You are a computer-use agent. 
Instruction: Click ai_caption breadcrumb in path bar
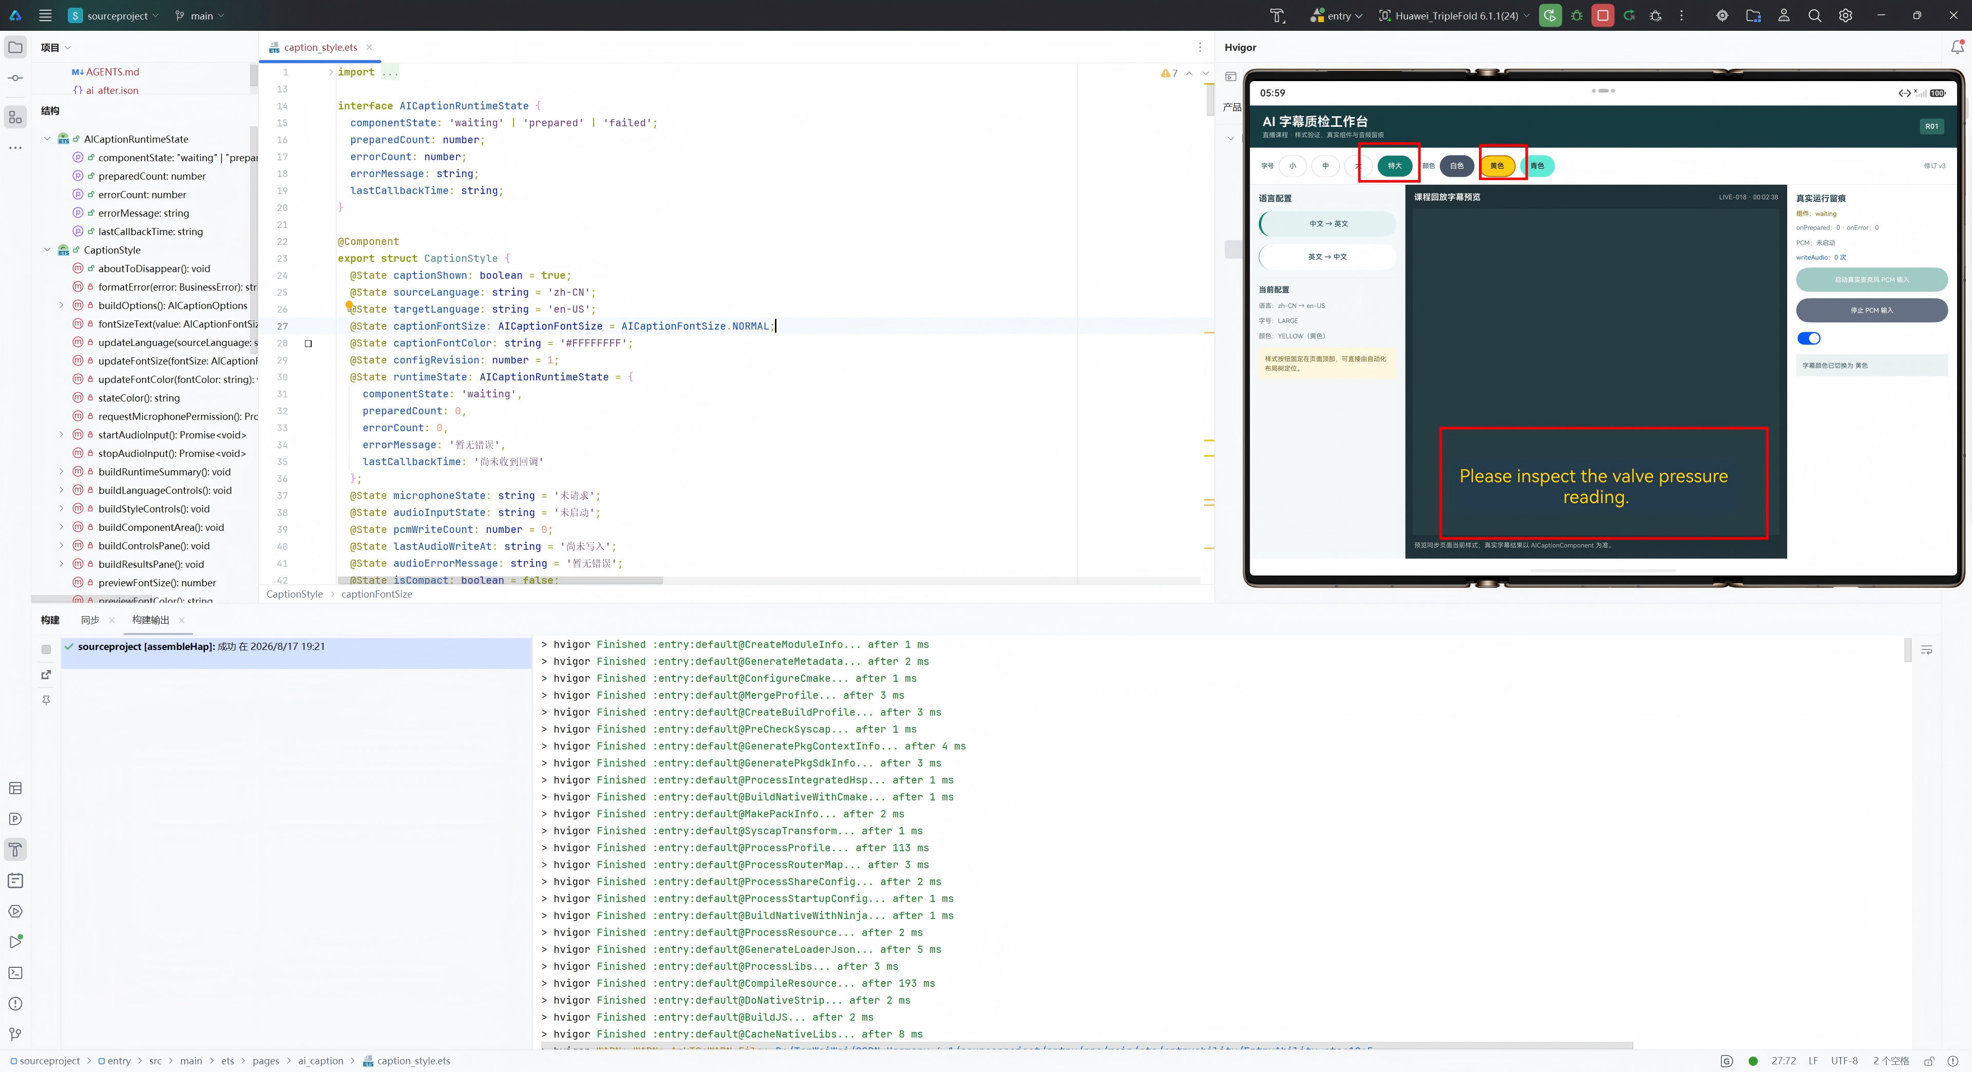click(321, 1061)
